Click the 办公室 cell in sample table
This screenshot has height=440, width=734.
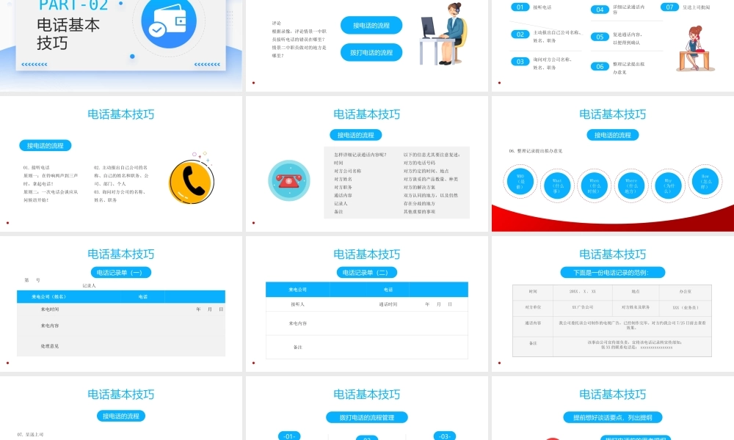pos(685,291)
